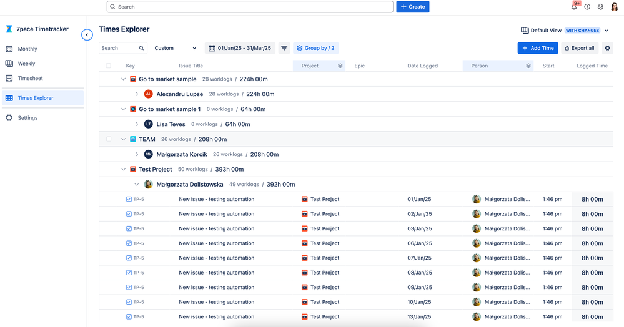Collapse the sidebar with the round arrow button
624x327 pixels.
87,35
